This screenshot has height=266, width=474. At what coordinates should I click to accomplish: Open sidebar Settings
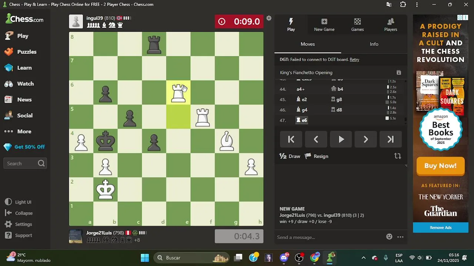19,224
